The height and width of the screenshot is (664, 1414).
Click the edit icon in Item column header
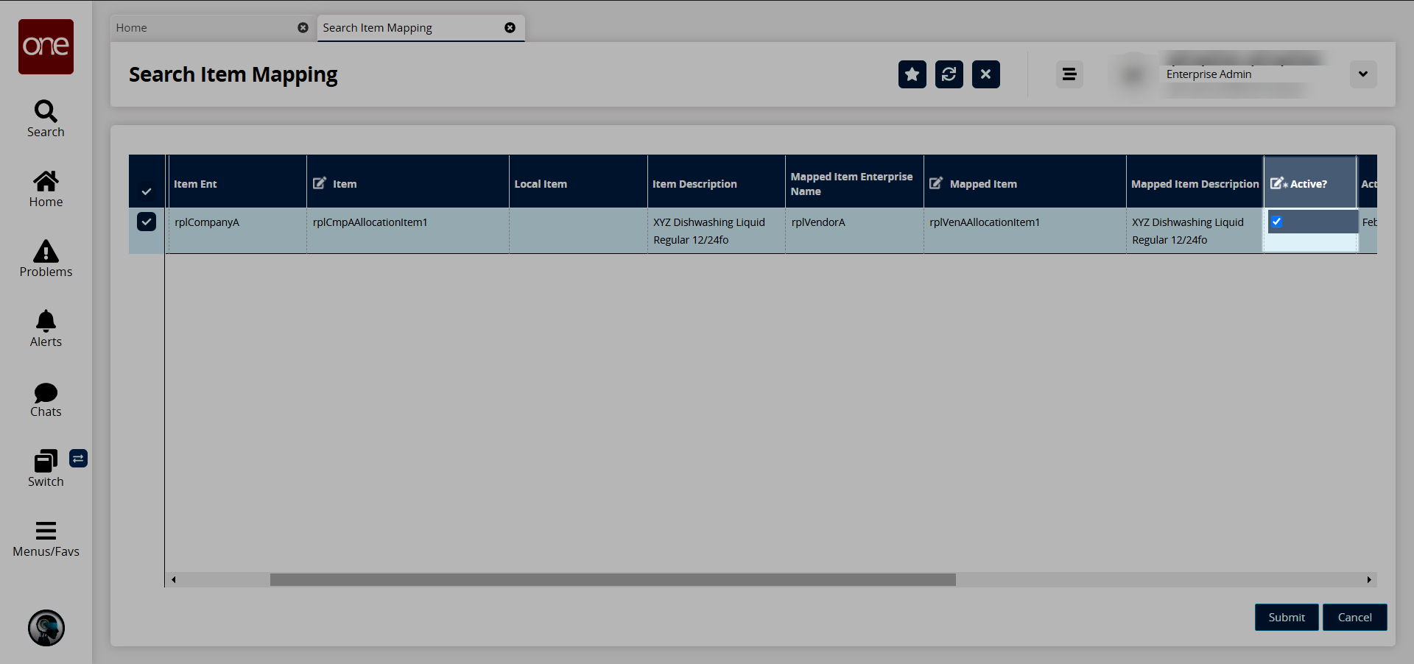pos(320,183)
